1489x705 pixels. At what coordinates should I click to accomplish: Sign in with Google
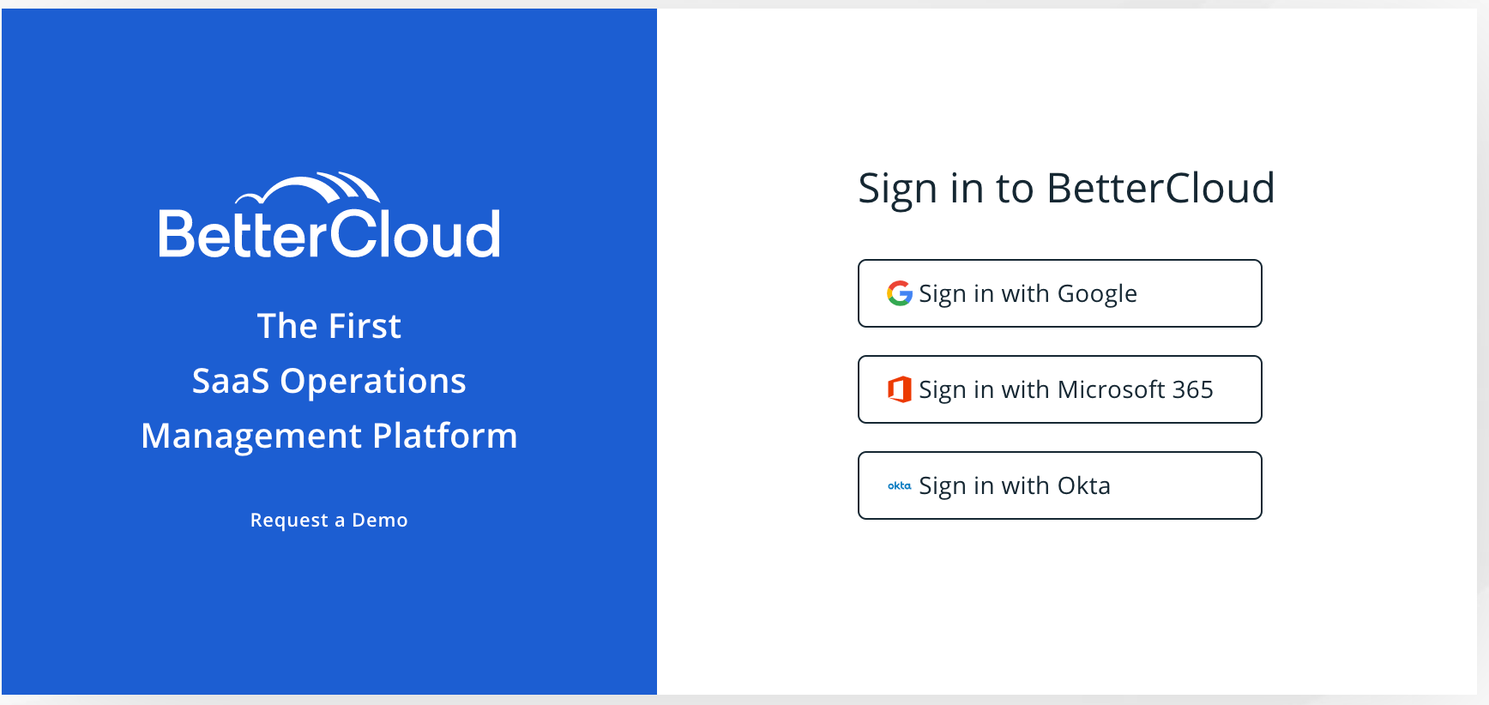(1059, 293)
